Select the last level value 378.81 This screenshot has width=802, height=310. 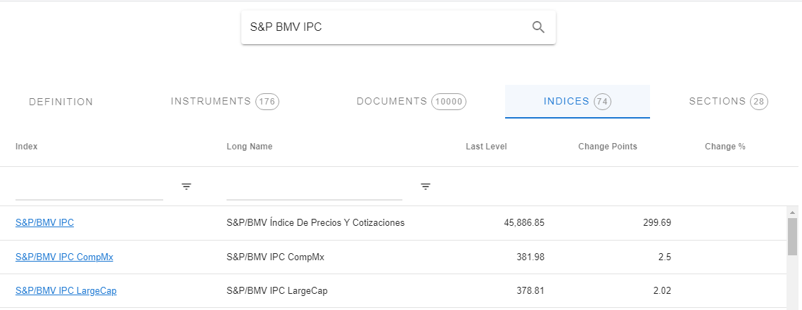pyautogui.click(x=530, y=290)
